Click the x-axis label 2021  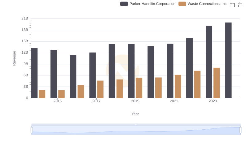(174, 101)
